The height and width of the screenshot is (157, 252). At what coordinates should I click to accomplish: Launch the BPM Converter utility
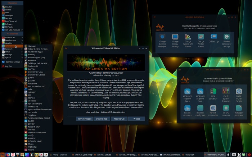point(213,94)
